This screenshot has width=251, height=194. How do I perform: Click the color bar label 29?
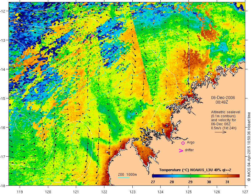(x=190, y=182)
